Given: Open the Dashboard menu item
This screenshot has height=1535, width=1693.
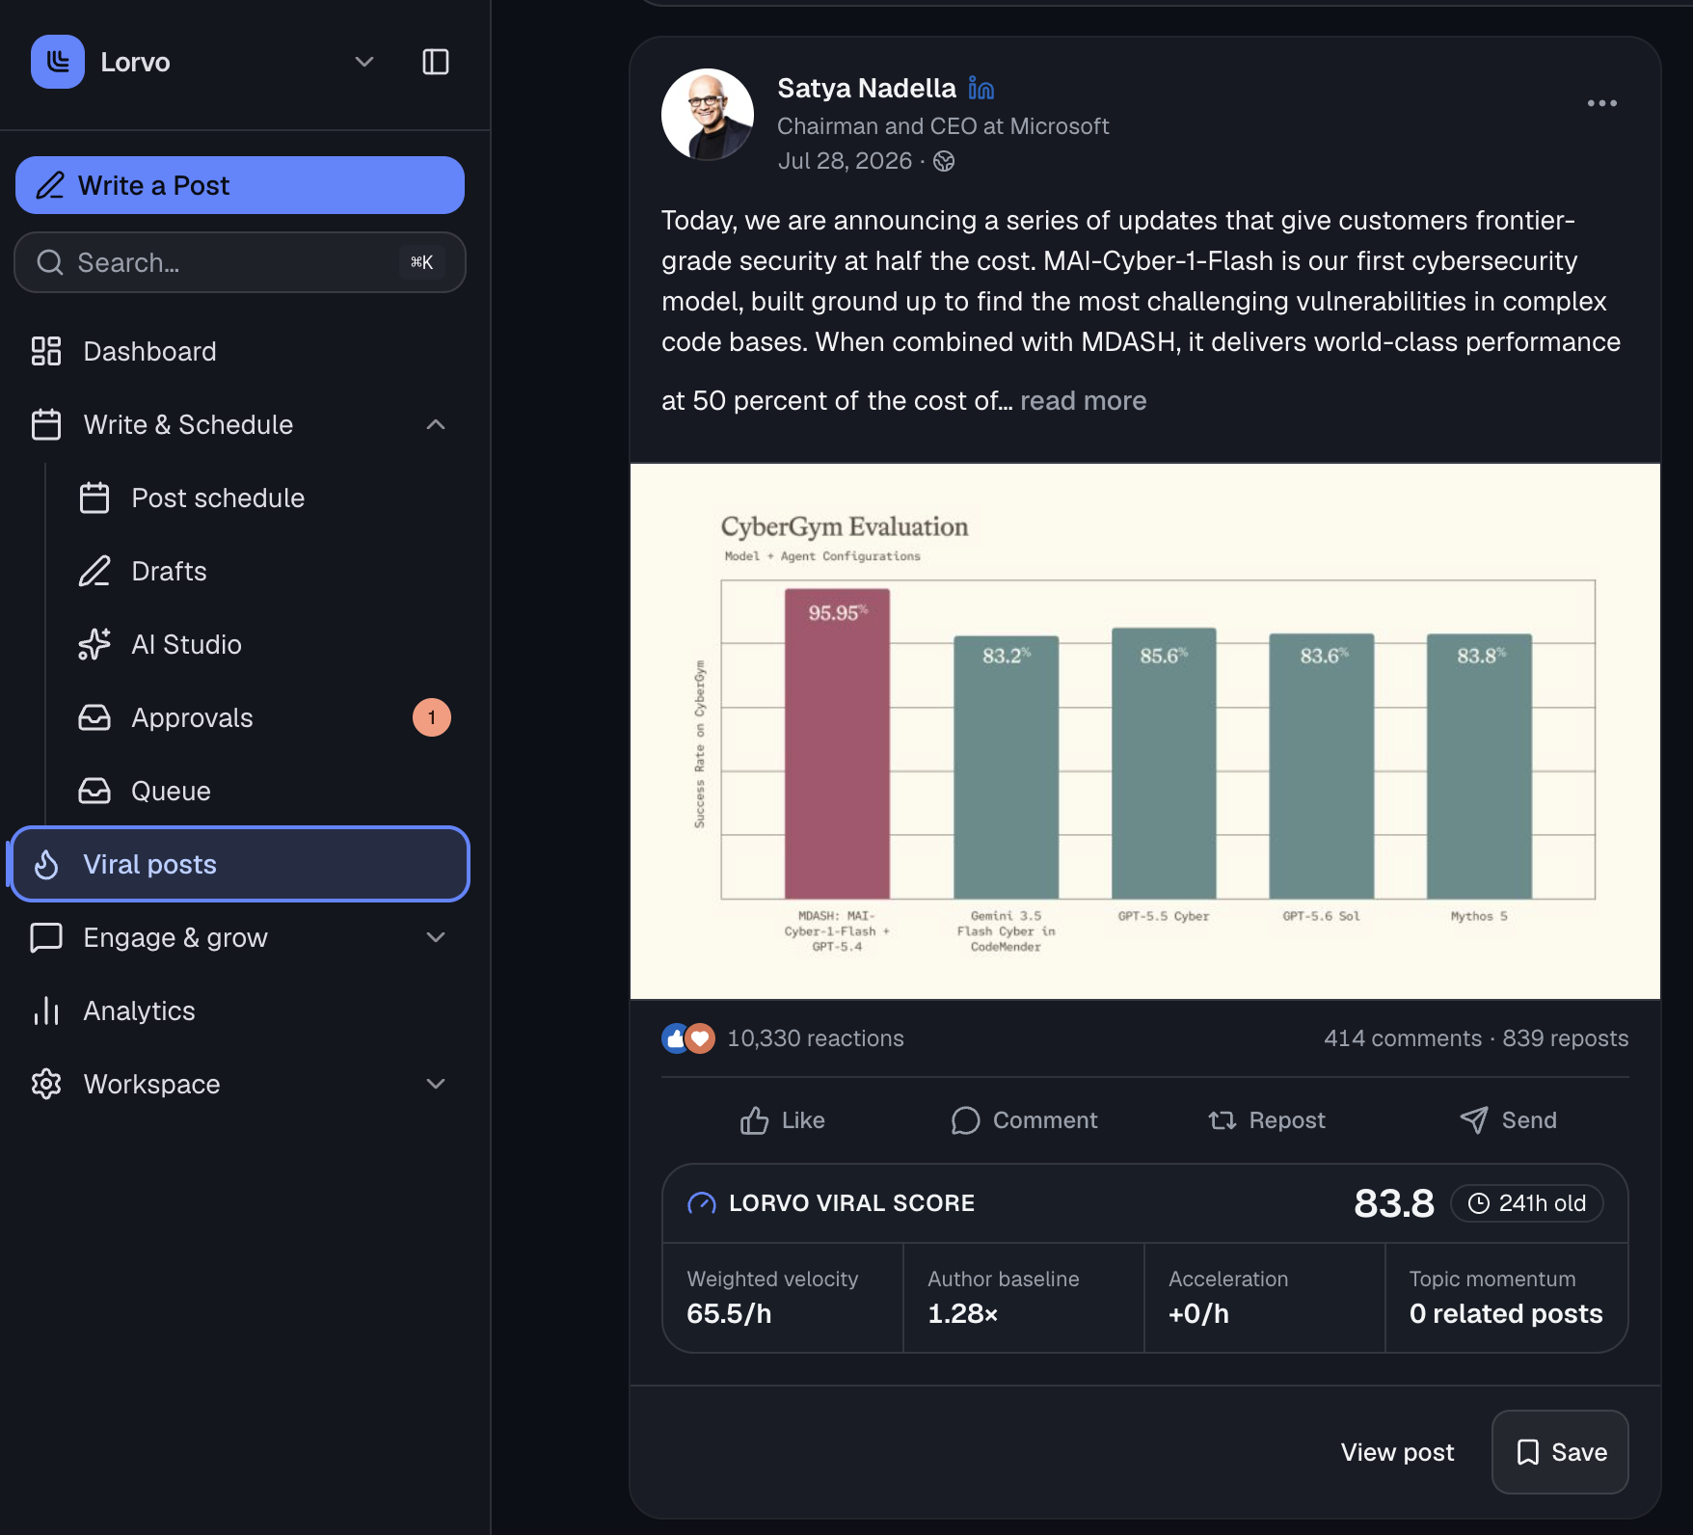Looking at the screenshot, I should click(240, 351).
